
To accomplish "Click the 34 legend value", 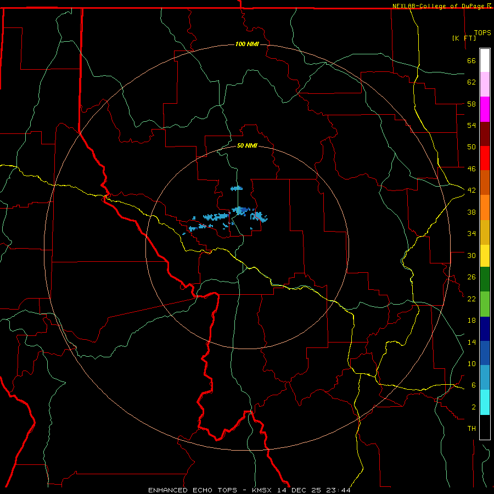I will click(x=471, y=233).
